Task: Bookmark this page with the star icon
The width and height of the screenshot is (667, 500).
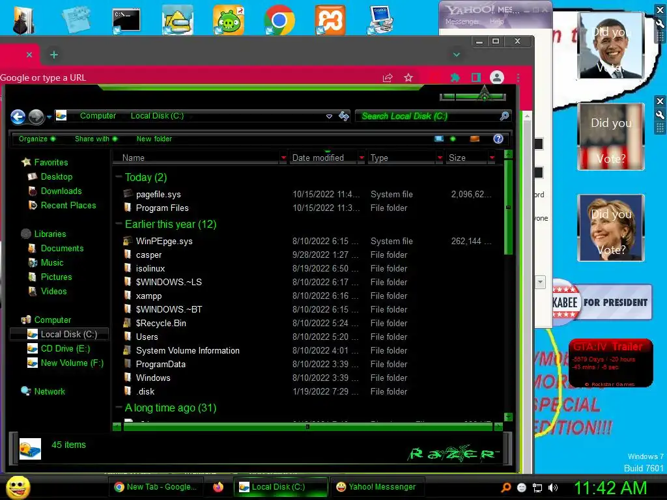Action: 408,78
